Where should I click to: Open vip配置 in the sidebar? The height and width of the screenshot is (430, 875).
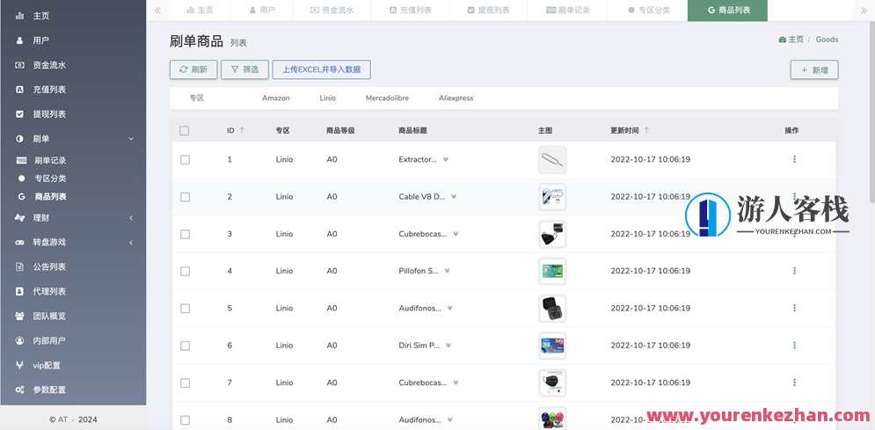[72, 365]
